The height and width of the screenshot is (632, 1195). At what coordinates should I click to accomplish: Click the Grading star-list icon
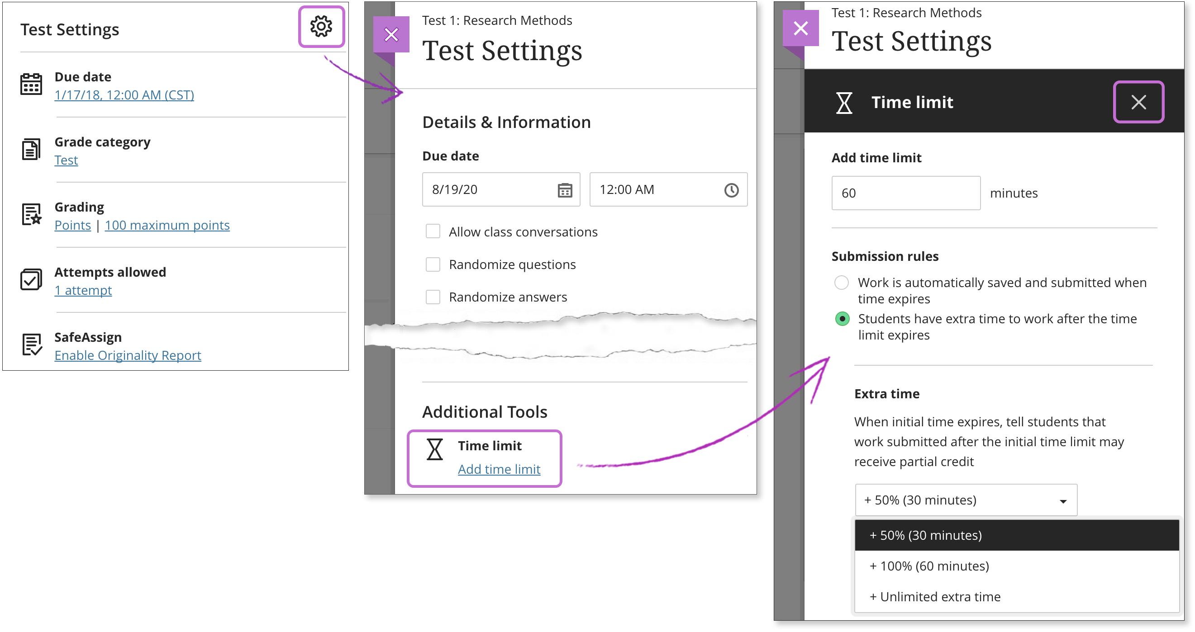[x=32, y=214]
